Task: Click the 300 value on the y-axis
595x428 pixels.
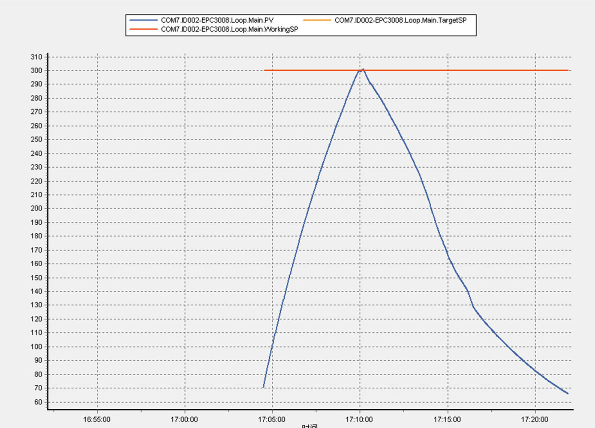Action: (x=36, y=70)
